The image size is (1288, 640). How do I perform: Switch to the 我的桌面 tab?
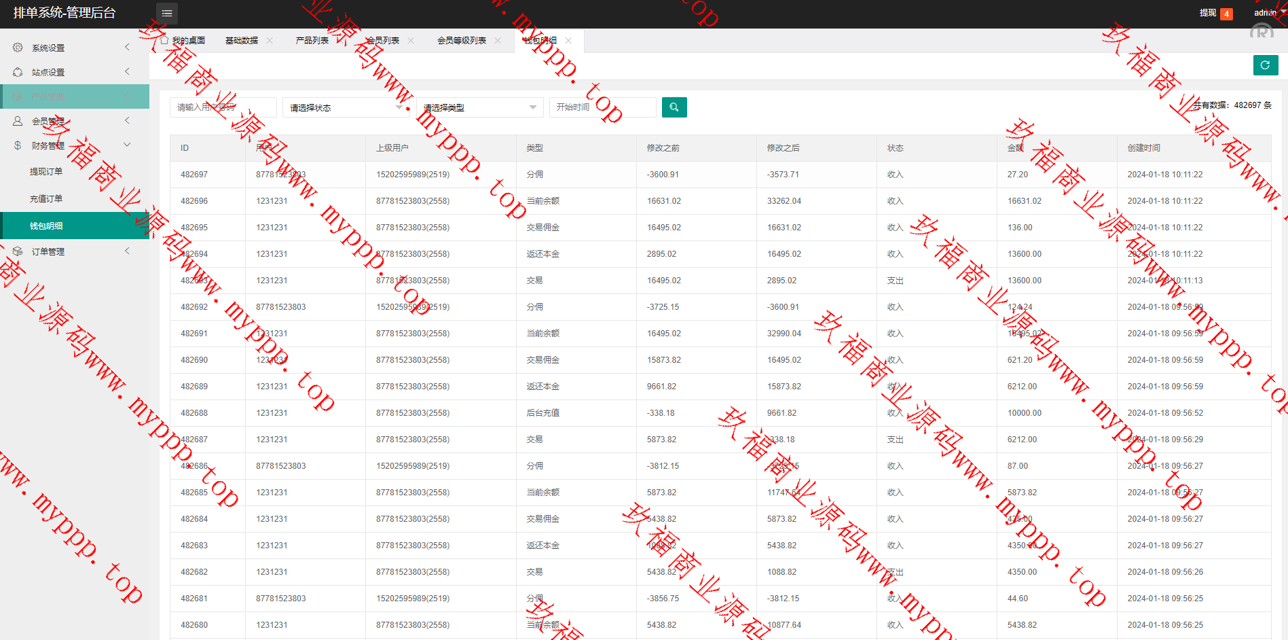pyautogui.click(x=188, y=41)
